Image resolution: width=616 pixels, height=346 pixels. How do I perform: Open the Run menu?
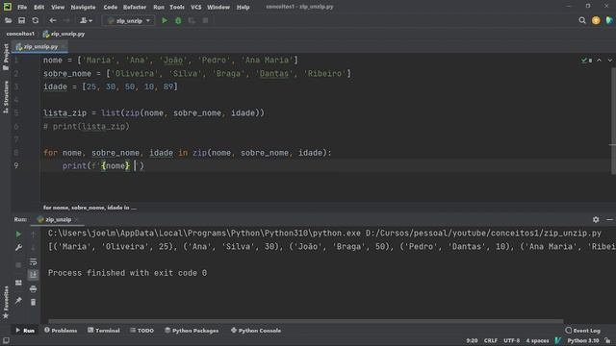point(159,7)
